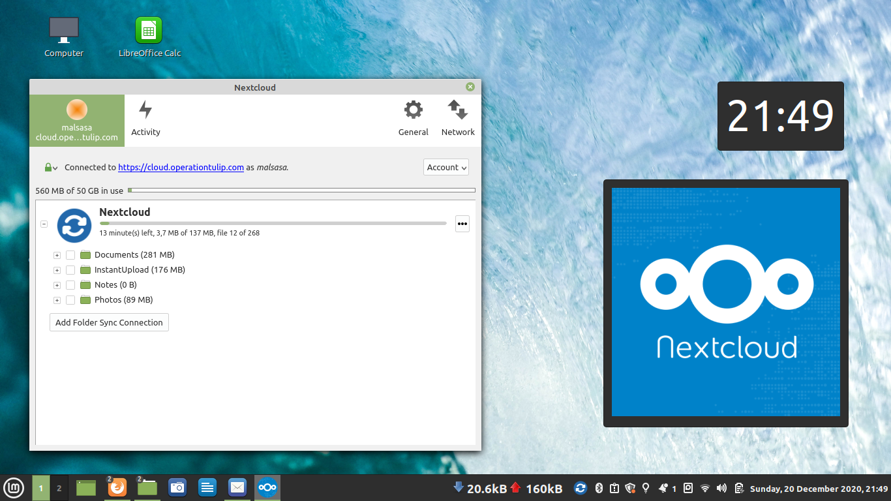Click the Photos folder icon
Viewport: 891px width, 501px height.
(85, 300)
